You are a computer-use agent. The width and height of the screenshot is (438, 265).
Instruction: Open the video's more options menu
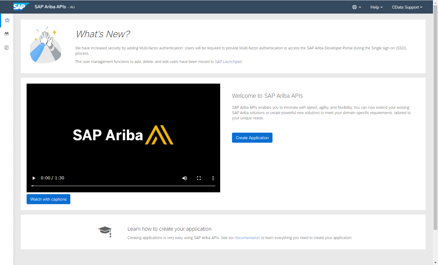point(213,178)
